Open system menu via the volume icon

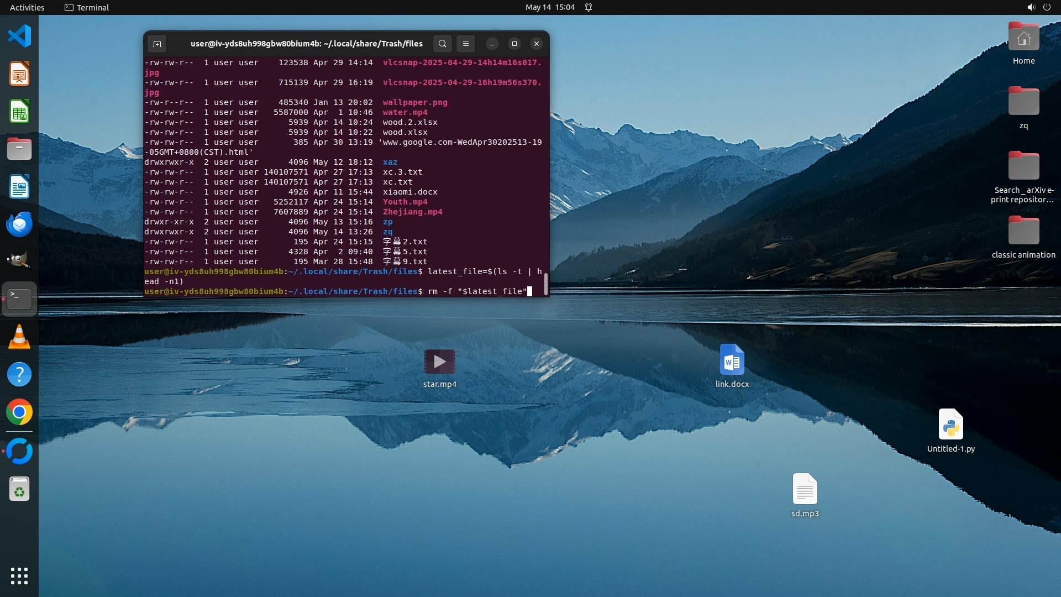tap(1031, 7)
